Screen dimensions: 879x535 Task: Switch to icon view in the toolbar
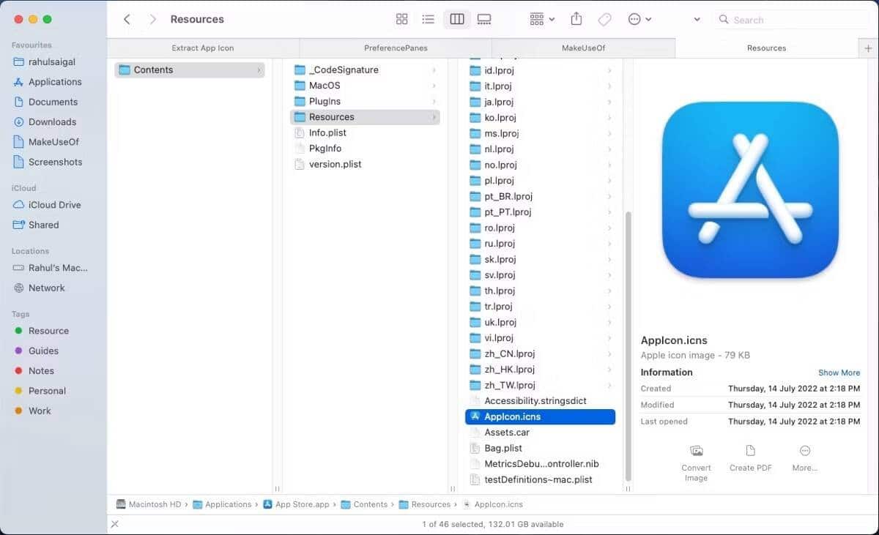coord(401,19)
